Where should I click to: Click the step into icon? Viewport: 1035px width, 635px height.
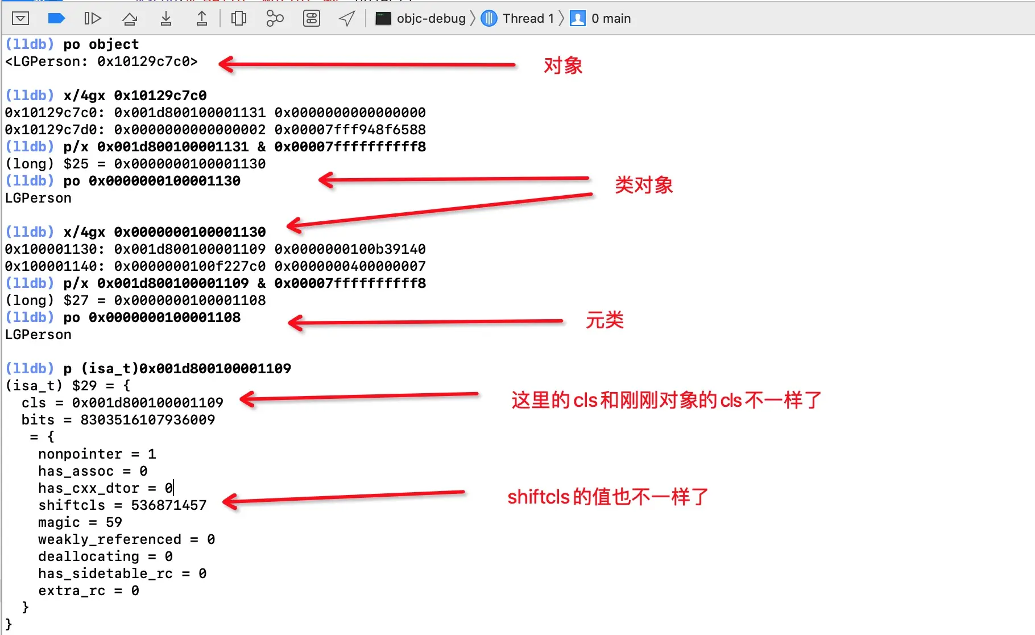point(165,19)
